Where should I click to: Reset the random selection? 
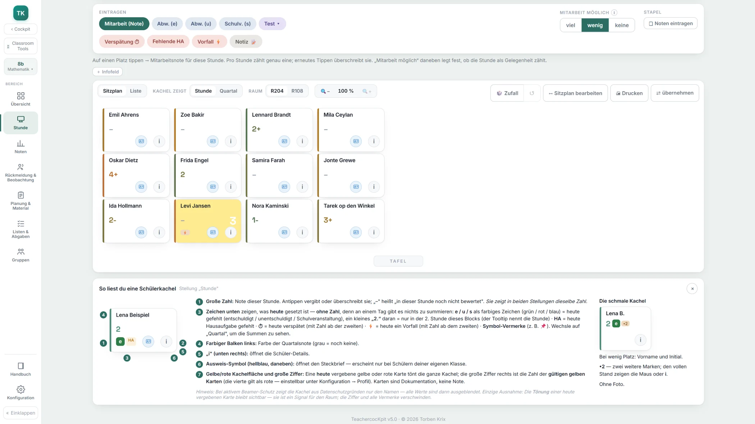[x=532, y=93]
